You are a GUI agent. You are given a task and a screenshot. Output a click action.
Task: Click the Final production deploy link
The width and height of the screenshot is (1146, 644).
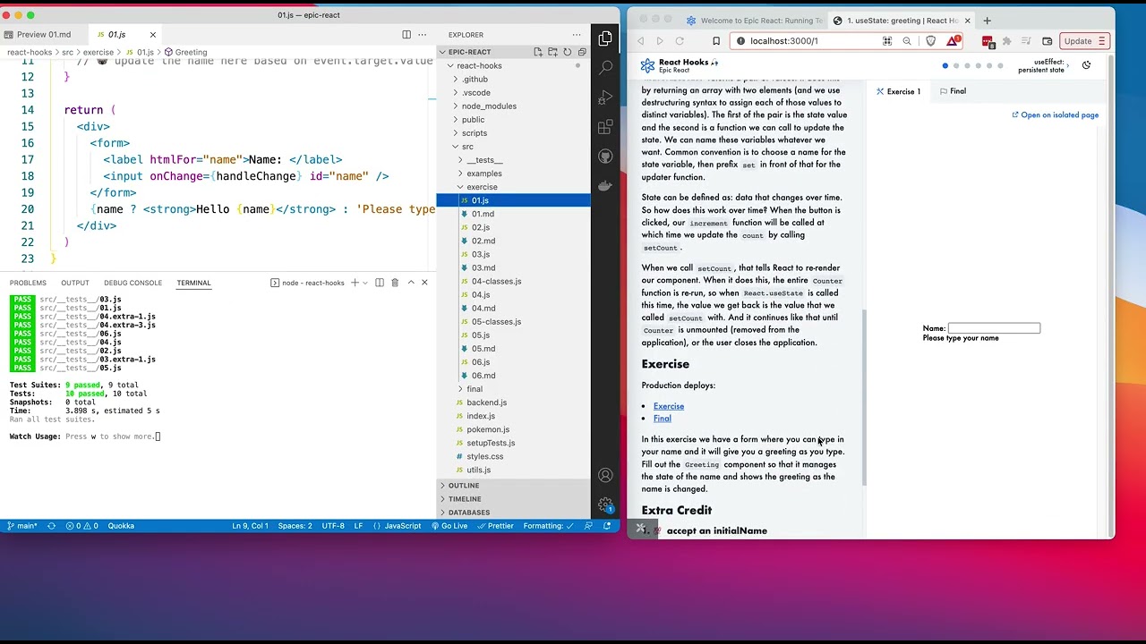pyautogui.click(x=663, y=419)
